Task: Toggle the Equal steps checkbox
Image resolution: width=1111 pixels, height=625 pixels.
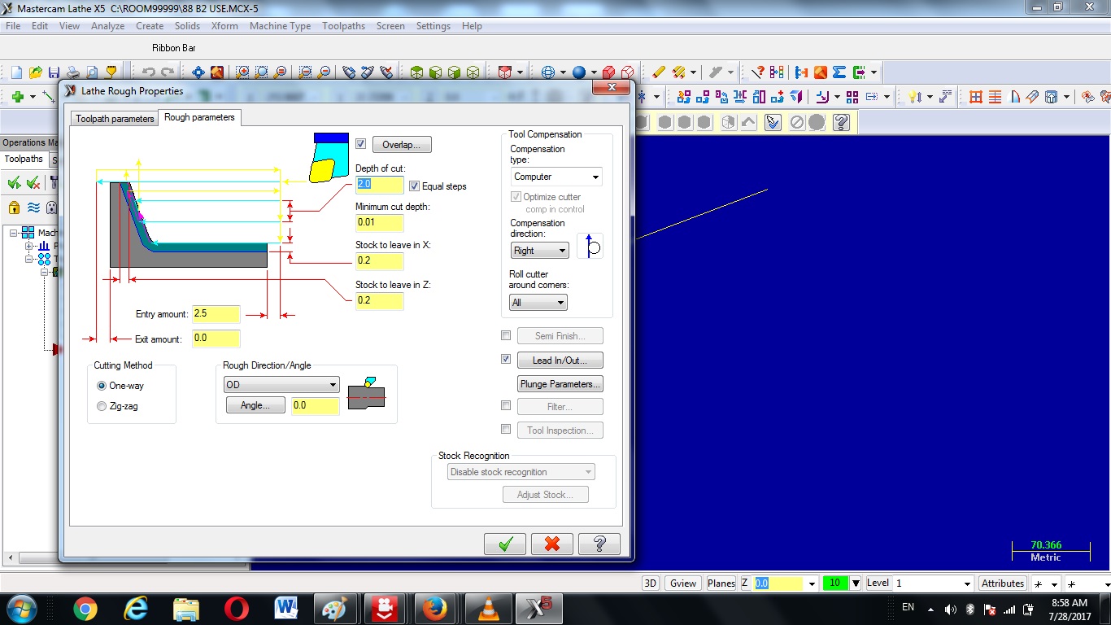Action: [414, 186]
